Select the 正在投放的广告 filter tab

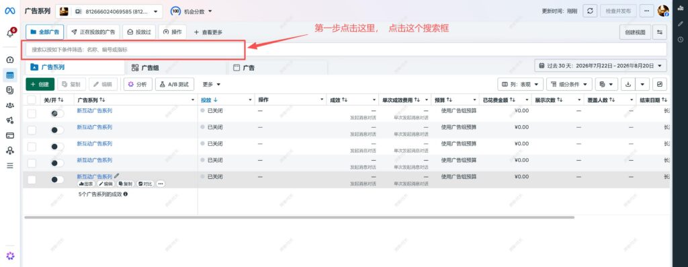(x=93, y=32)
